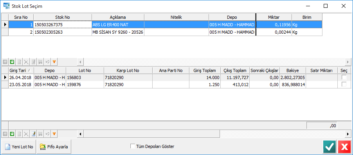
Task: Confirm selection with the green checkmark button
Action: click(330, 147)
